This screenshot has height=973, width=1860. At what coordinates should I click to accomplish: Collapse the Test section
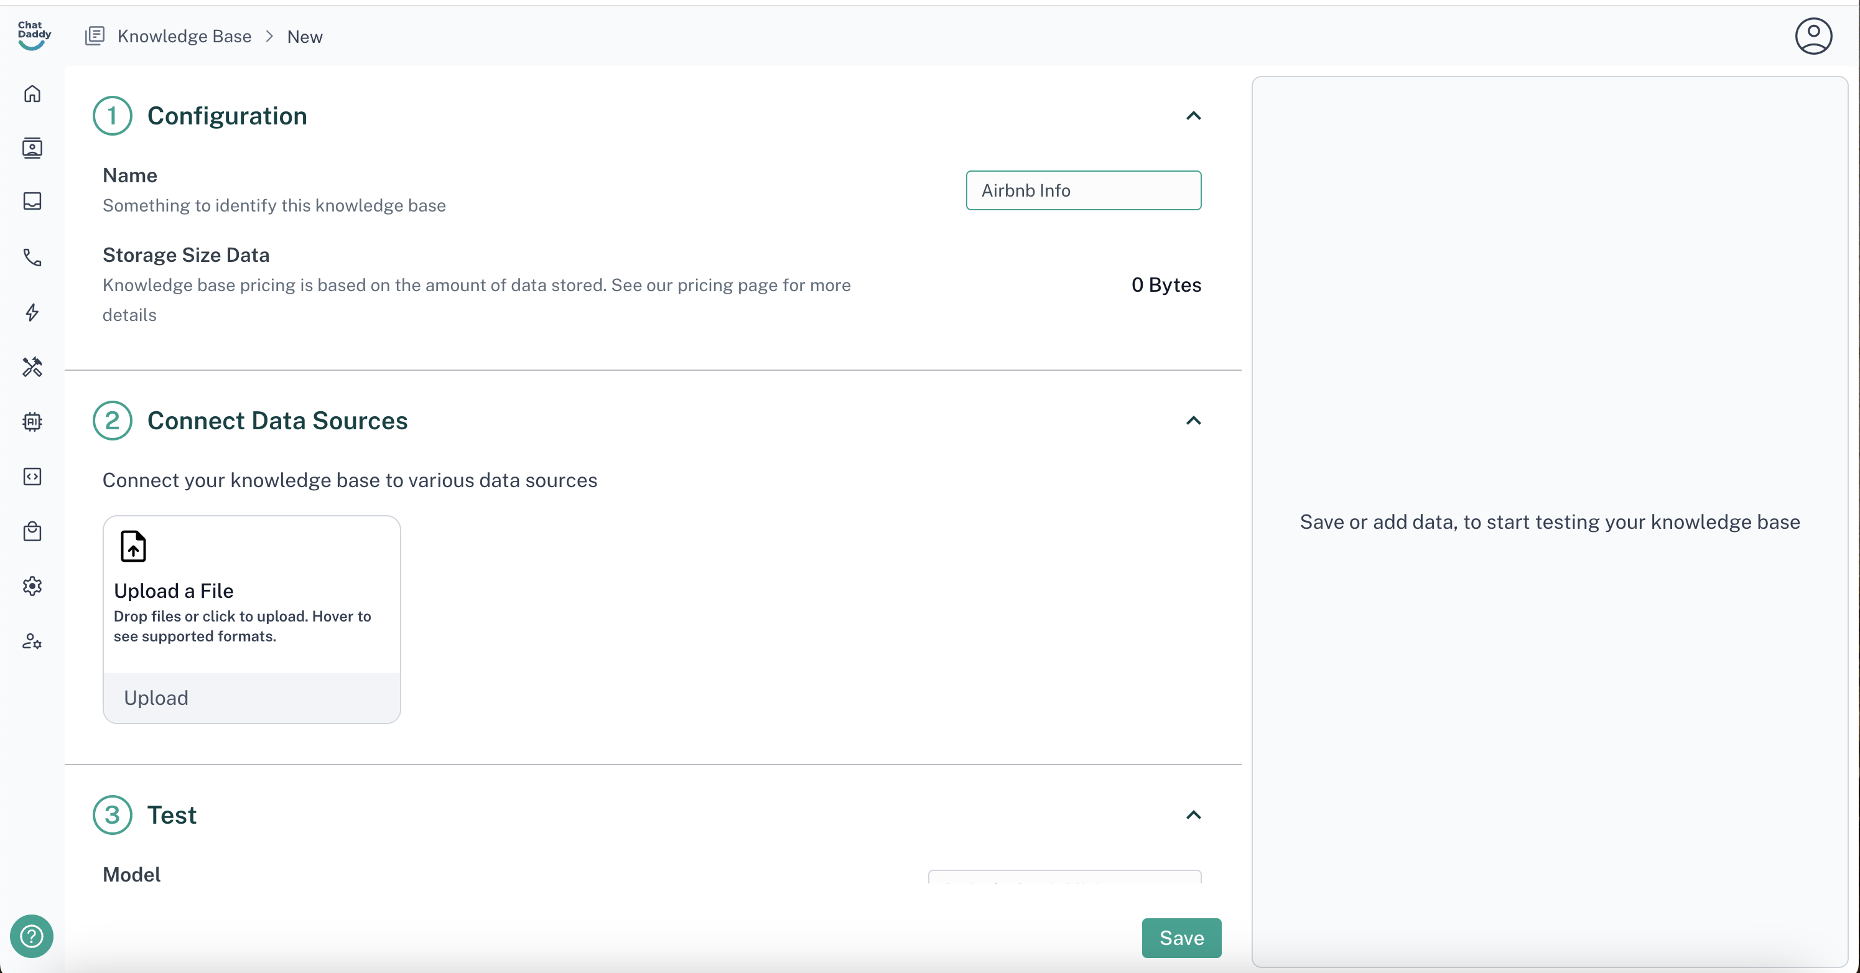pos(1193,815)
